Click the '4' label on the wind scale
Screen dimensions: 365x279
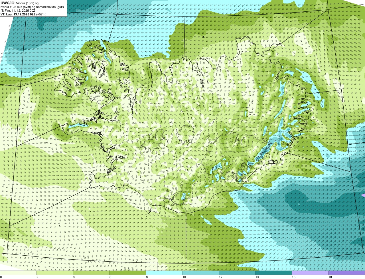click(x=74, y=277)
